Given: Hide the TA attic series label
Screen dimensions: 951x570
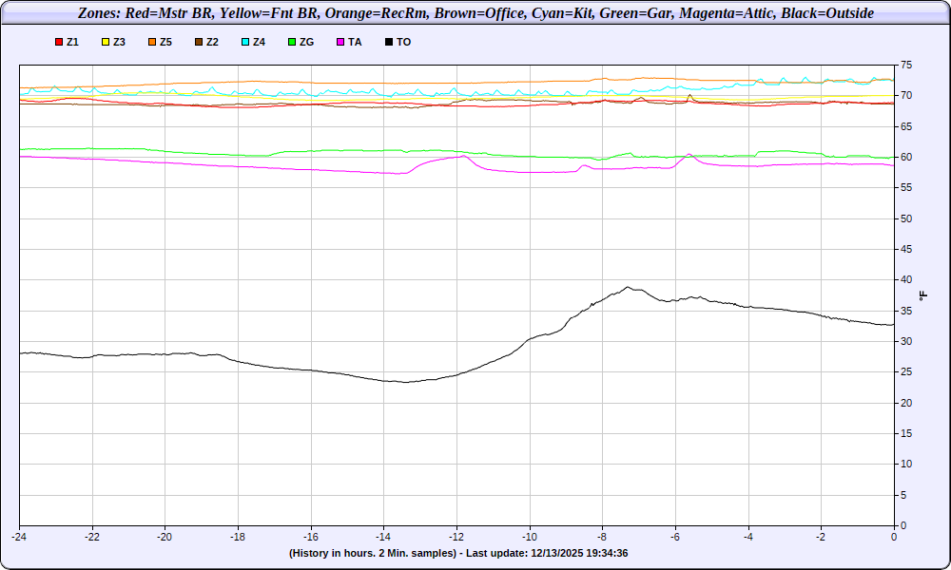Looking at the screenshot, I should (x=355, y=43).
